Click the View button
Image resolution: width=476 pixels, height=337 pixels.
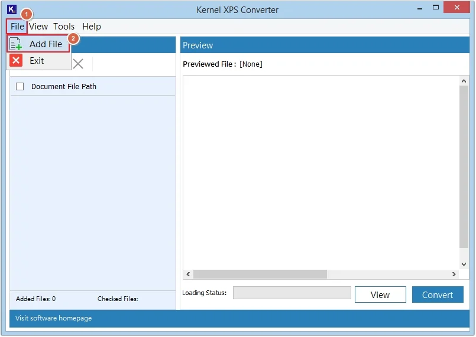tap(380, 295)
